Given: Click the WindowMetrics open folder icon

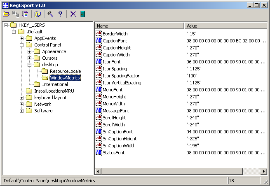Looking at the screenshot, I should click(x=45, y=78).
